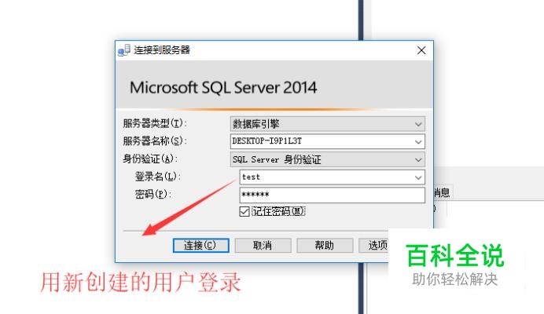Click the Help (帮助) button

(325, 246)
